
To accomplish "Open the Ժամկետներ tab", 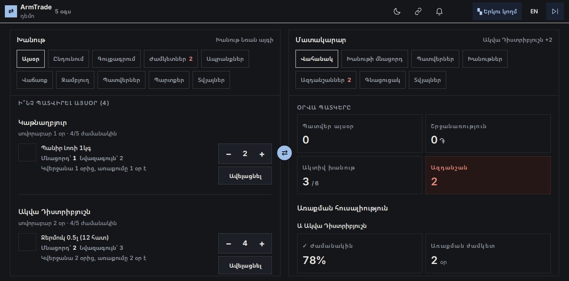I will 171,59.
